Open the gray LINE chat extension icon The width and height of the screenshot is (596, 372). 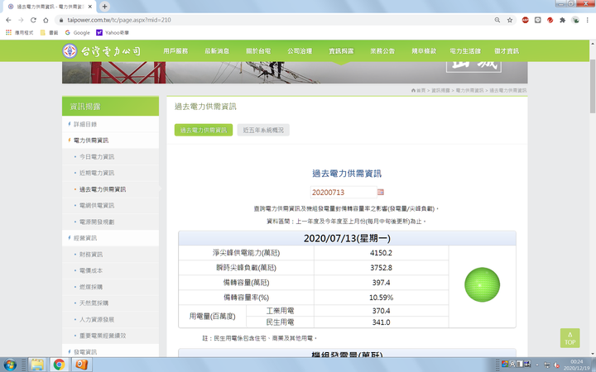click(538, 20)
